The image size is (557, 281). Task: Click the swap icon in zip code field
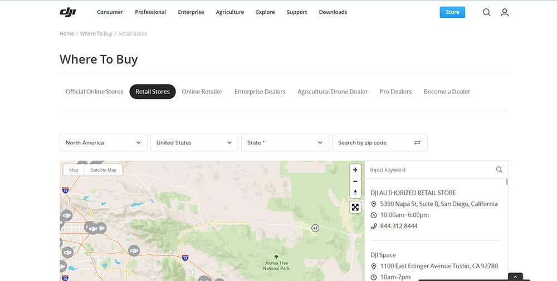pos(417,143)
